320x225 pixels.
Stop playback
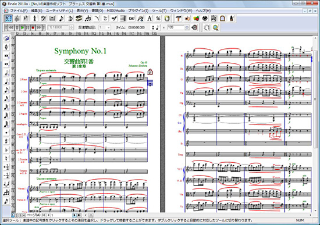pyautogui.click(x=17, y=27)
